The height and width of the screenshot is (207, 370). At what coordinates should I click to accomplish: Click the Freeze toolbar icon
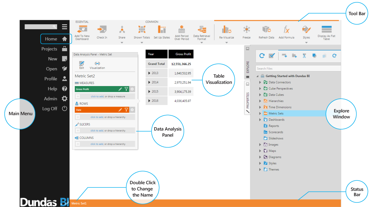pos(247,30)
